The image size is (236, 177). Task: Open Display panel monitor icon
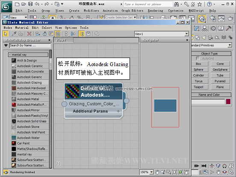(221, 29)
